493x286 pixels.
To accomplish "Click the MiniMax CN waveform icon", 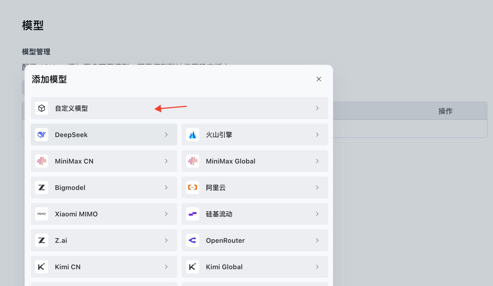I will 42,161.
